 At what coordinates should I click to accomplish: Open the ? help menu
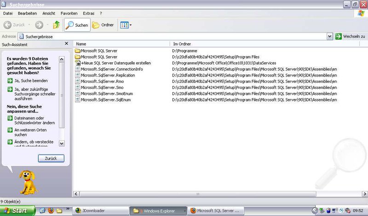tap(101, 13)
